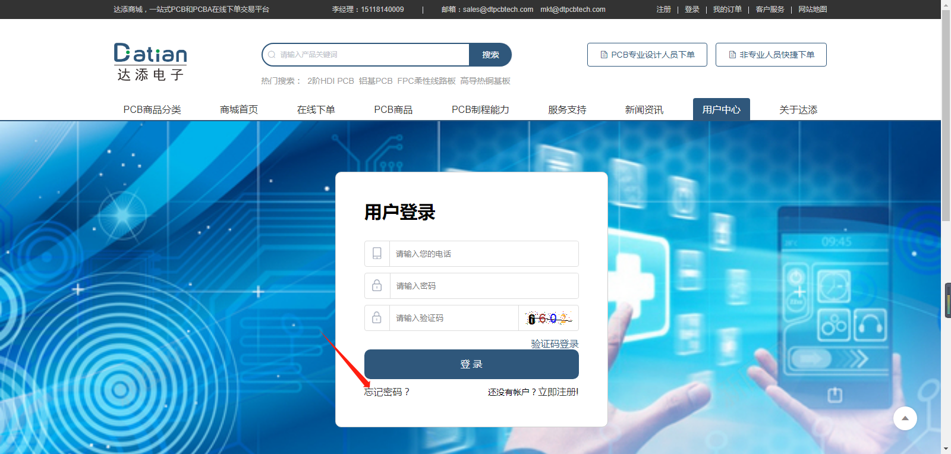Go to 商城首页 tab

point(239,110)
